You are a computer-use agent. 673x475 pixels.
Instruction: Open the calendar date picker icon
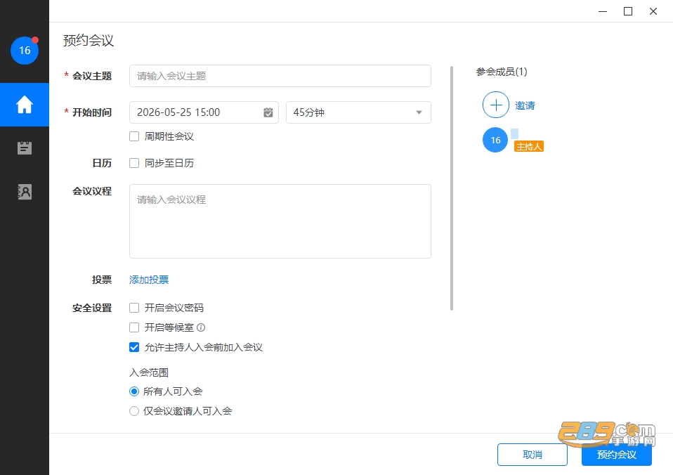(268, 112)
